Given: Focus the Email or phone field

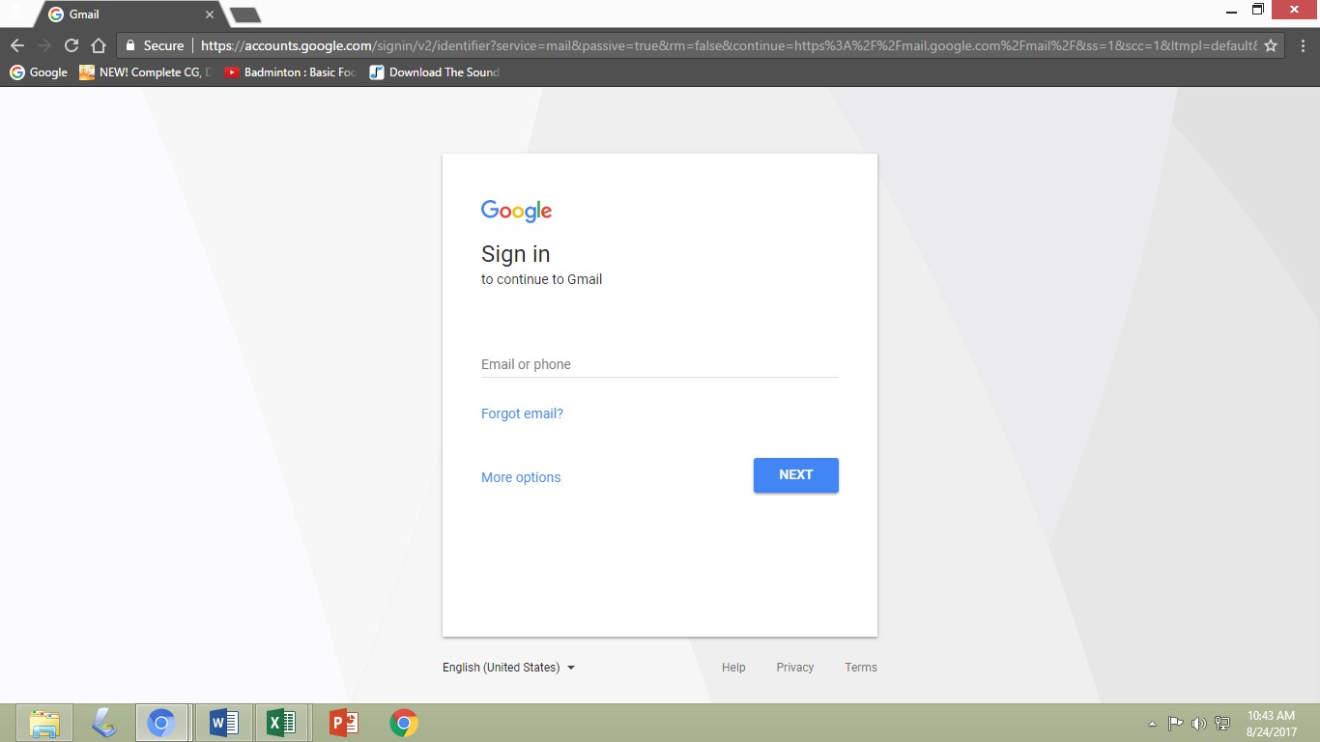Looking at the screenshot, I should [x=660, y=364].
